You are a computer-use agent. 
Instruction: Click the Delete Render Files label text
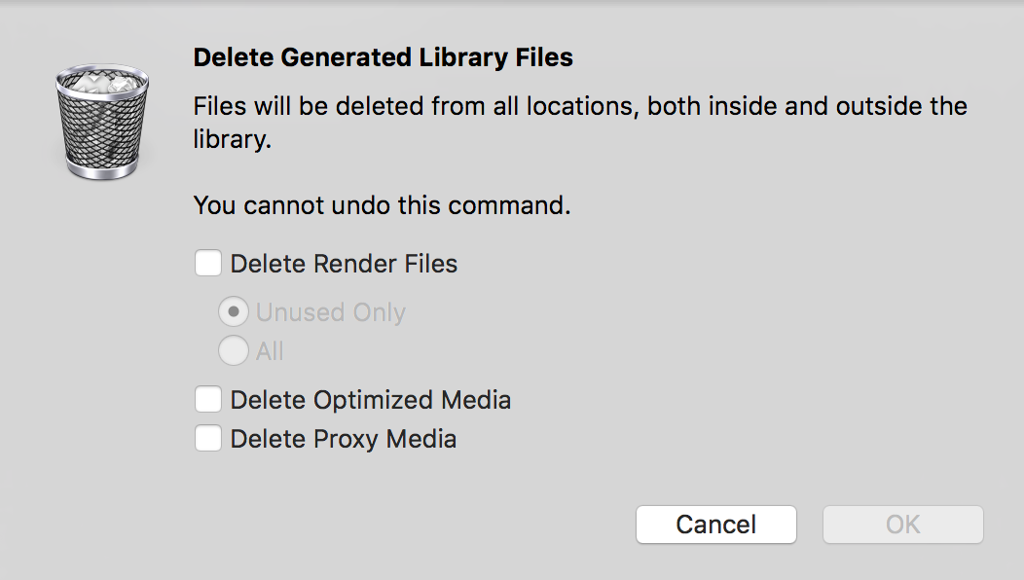344,263
